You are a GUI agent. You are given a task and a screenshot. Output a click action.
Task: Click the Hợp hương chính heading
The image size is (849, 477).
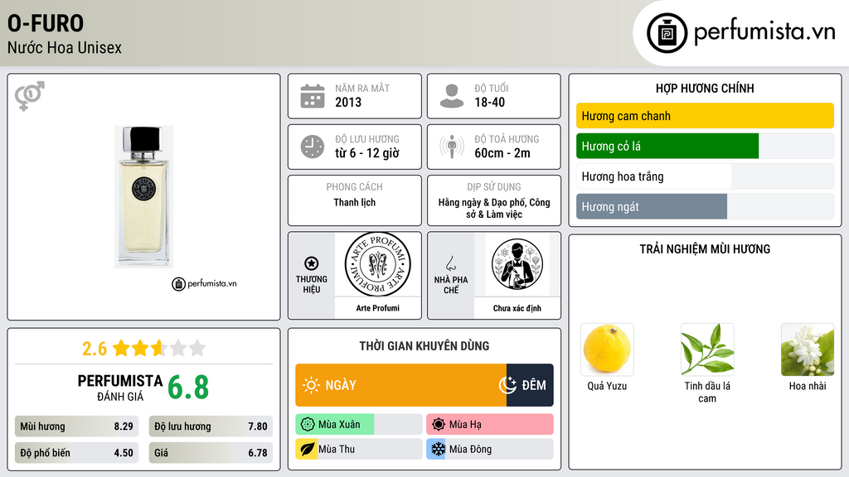[x=705, y=88]
